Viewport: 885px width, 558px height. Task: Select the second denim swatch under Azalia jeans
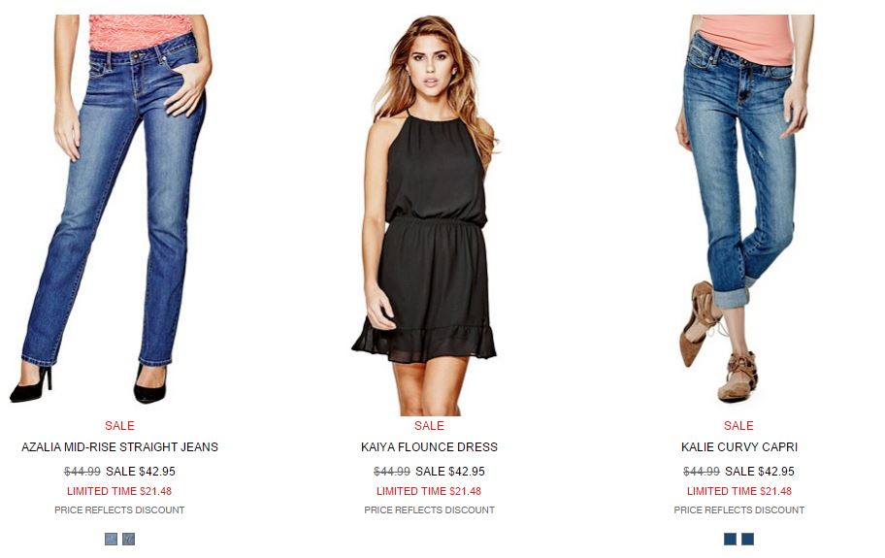pyautogui.click(x=129, y=539)
